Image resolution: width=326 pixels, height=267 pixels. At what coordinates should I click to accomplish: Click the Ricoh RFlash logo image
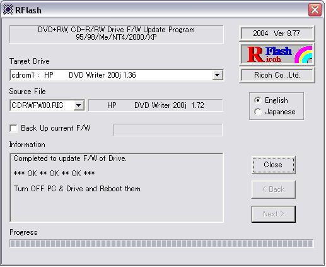tap(277, 54)
